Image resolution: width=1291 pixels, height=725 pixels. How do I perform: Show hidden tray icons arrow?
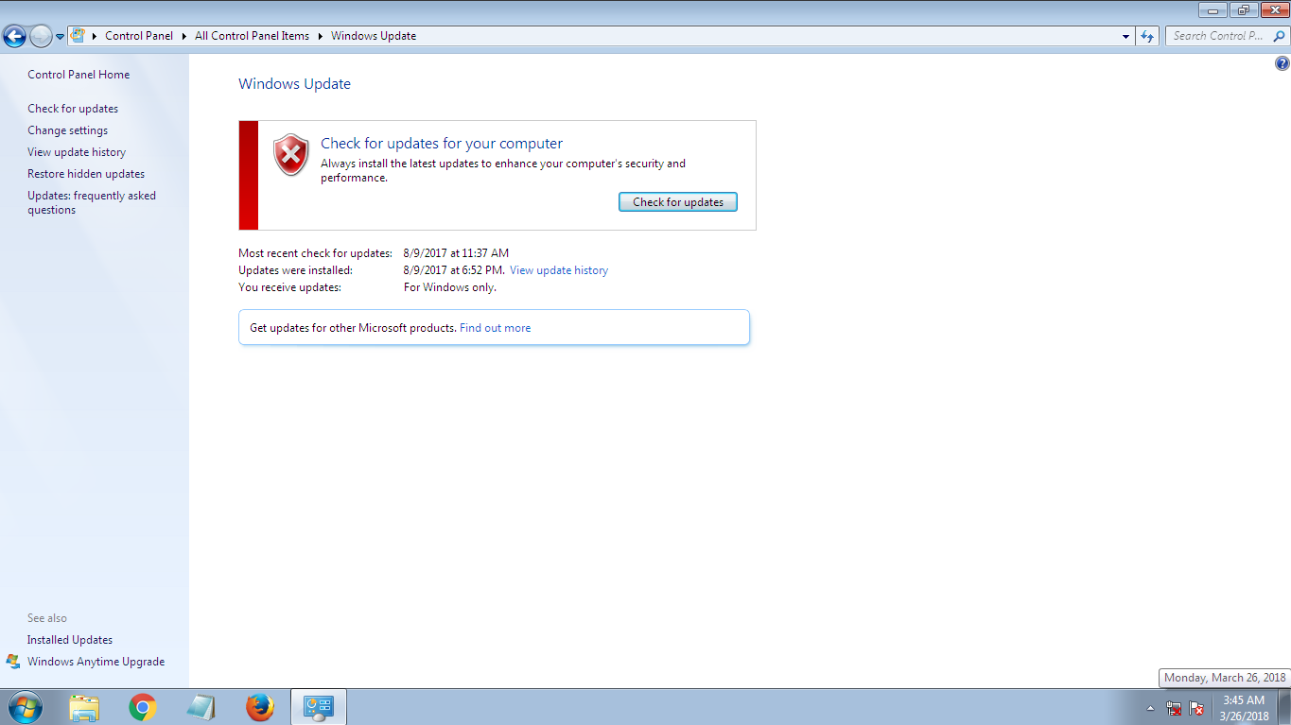[1151, 708]
